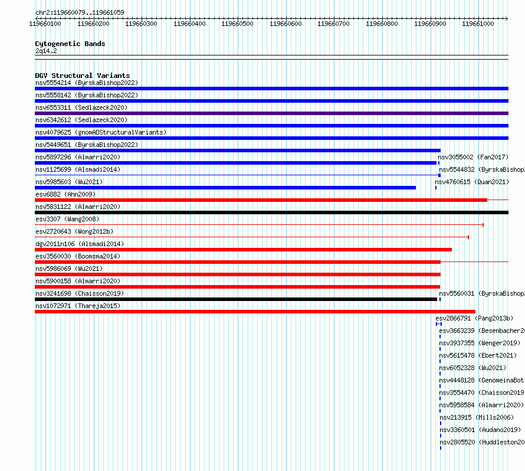Viewport: 525px width, 471px height.
Task: Click the nsv5554214 (ByrskaBishop2022) variant label
Action: (x=87, y=83)
